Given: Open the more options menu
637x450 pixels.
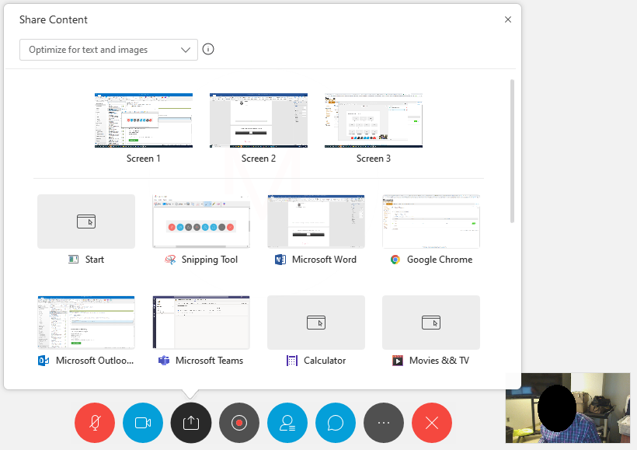Looking at the screenshot, I should 384,423.
